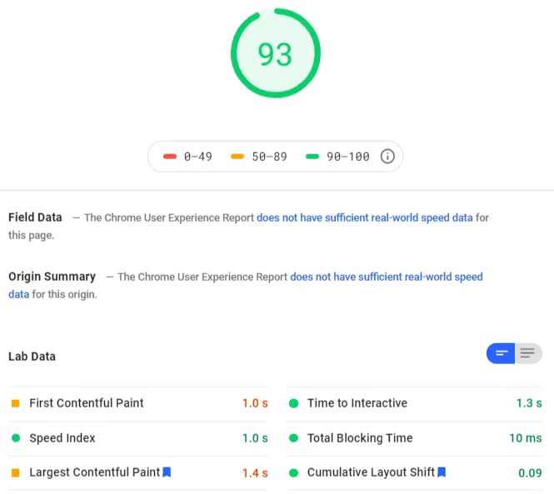This screenshot has width=554, height=494.
Task: Click the green dot beside Speed Index
Action: point(16,438)
